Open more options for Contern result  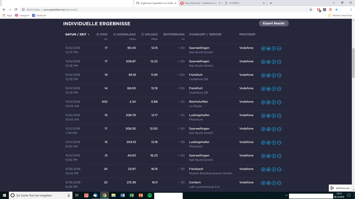(x=279, y=183)
